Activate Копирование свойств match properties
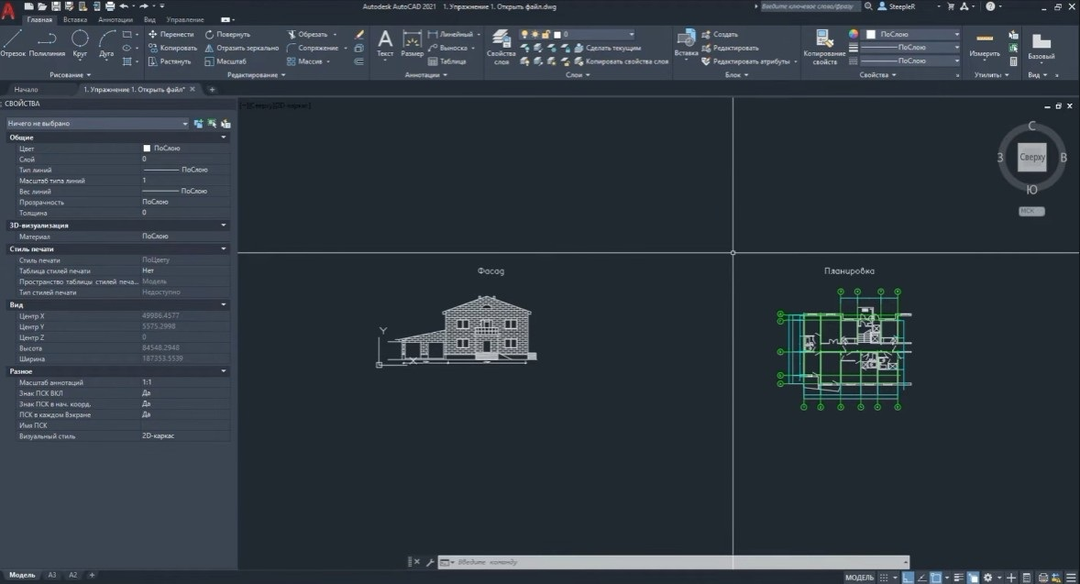Image resolution: width=1080 pixels, height=584 pixels. tap(824, 48)
